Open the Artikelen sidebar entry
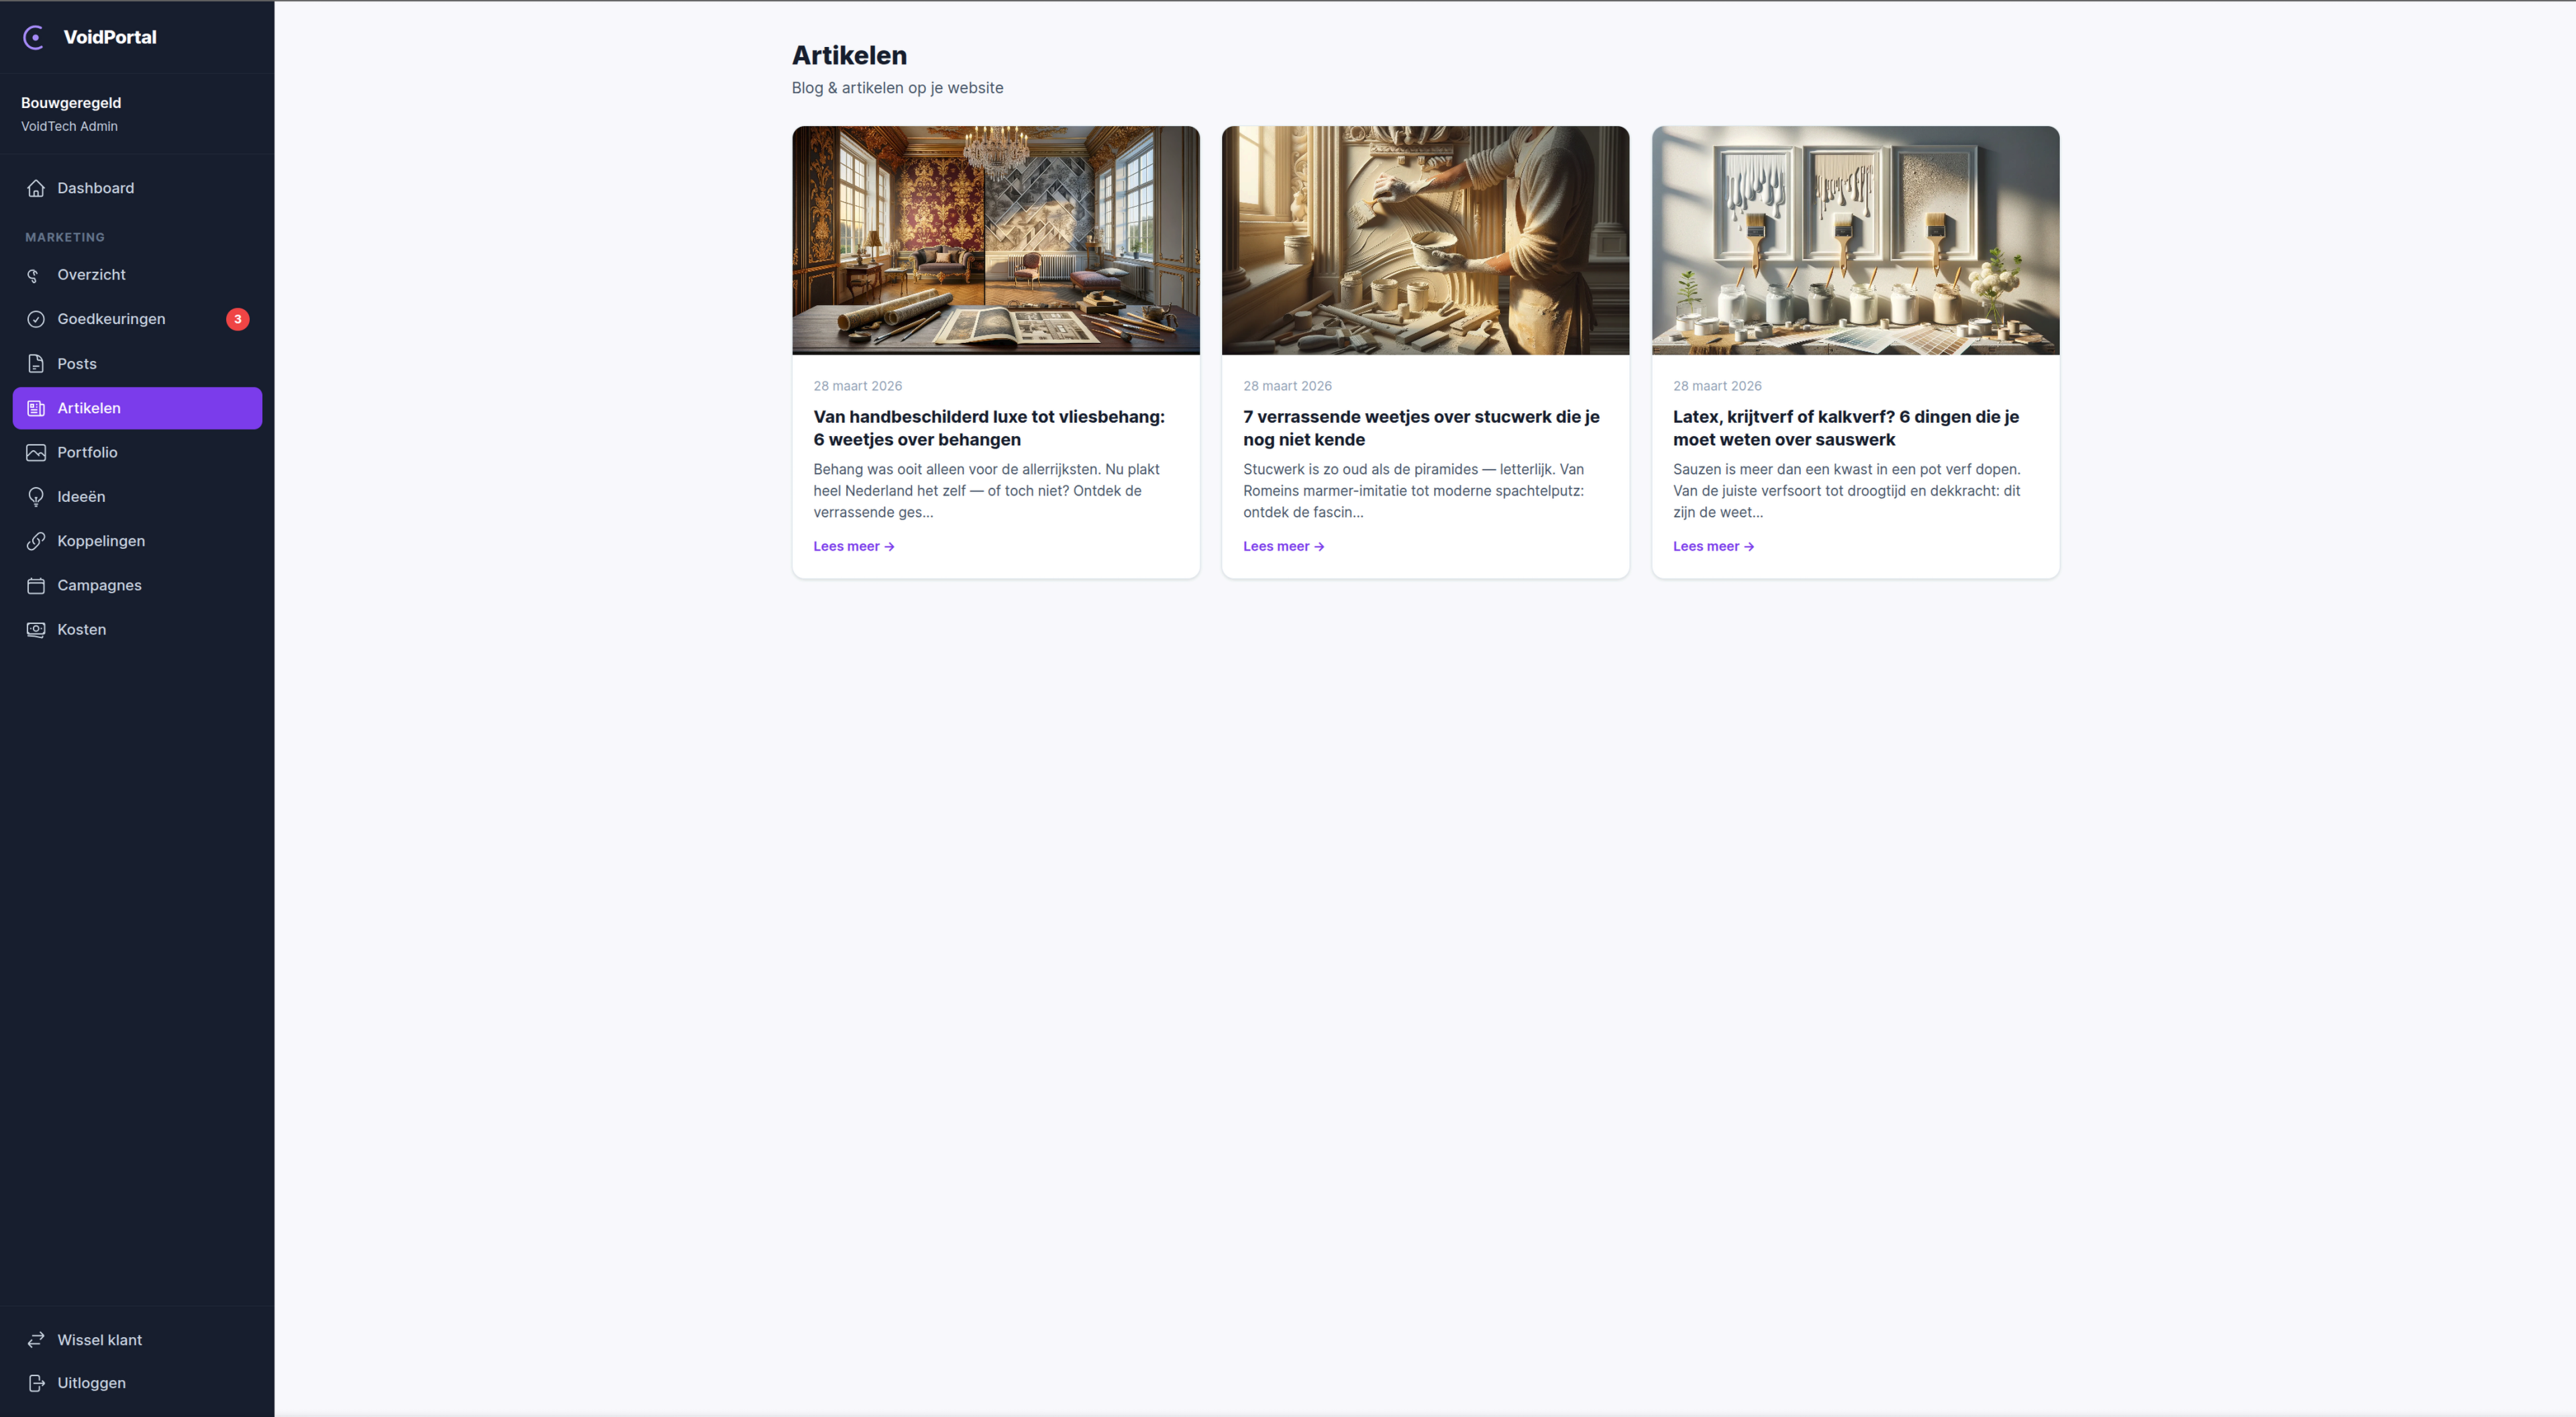The height and width of the screenshot is (1417, 2576). (x=90, y=408)
